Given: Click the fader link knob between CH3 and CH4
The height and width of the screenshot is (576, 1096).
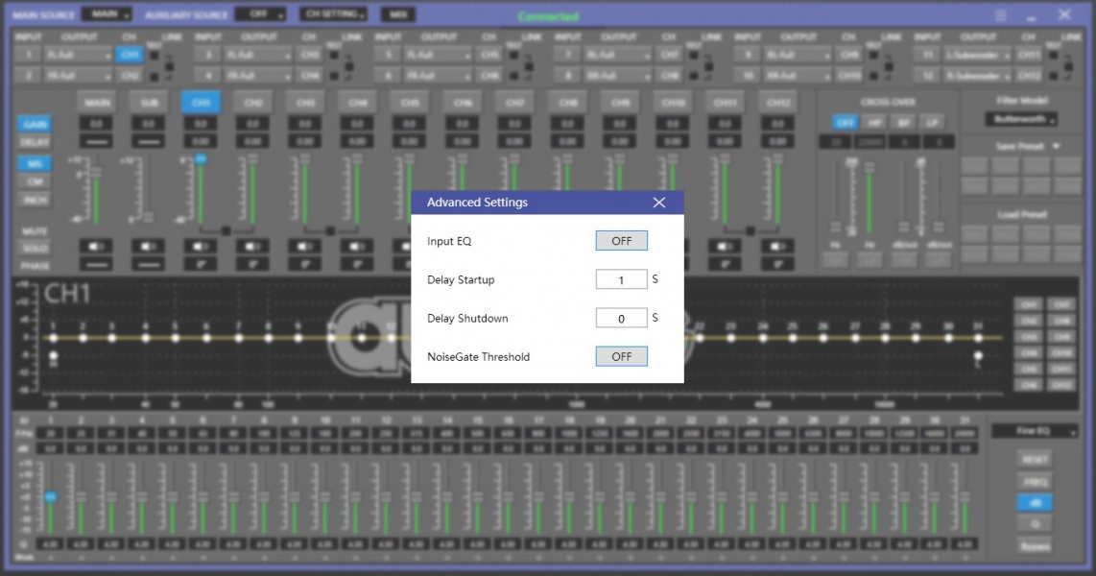Looking at the screenshot, I should tap(330, 230).
